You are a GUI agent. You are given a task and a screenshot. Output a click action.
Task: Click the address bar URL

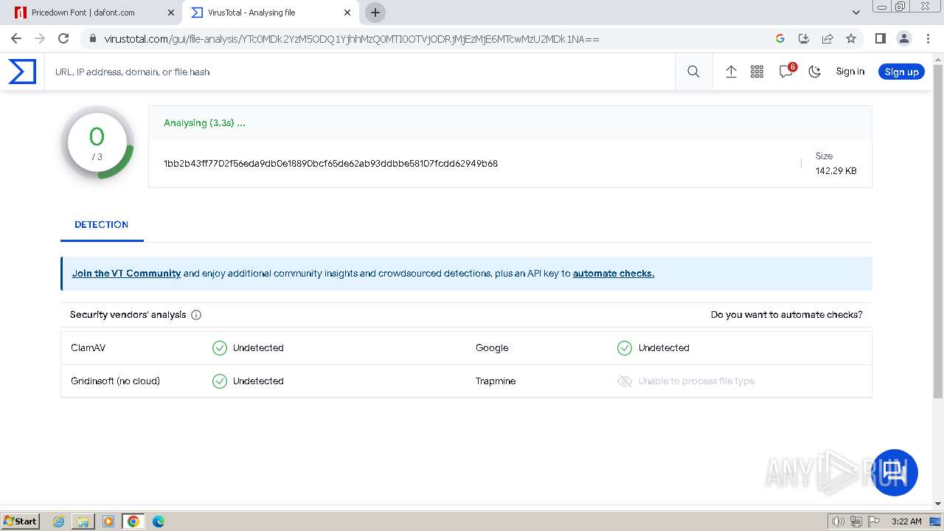pyautogui.click(x=352, y=38)
